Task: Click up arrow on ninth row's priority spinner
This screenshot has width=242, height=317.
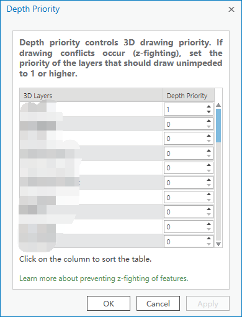Action: pyautogui.click(x=208, y=224)
